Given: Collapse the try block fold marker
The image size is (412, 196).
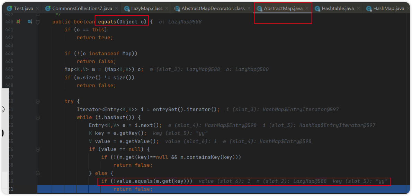Looking at the screenshot, I should (x=38, y=101).
